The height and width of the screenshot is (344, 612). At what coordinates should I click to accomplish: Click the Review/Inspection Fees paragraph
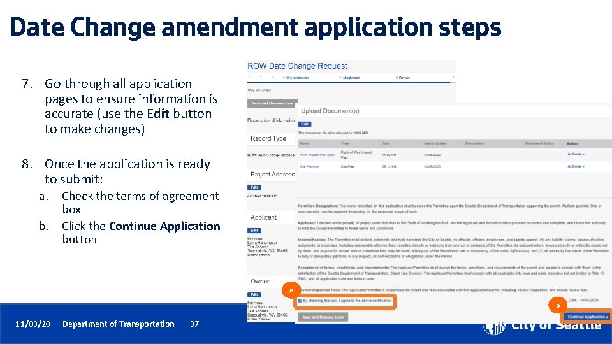(442, 290)
